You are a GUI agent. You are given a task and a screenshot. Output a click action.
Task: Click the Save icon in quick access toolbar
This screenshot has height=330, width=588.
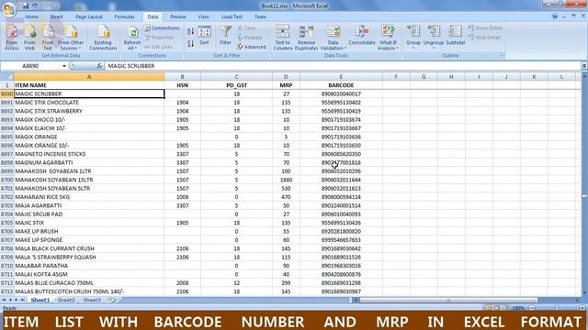pyautogui.click(x=26, y=6)
